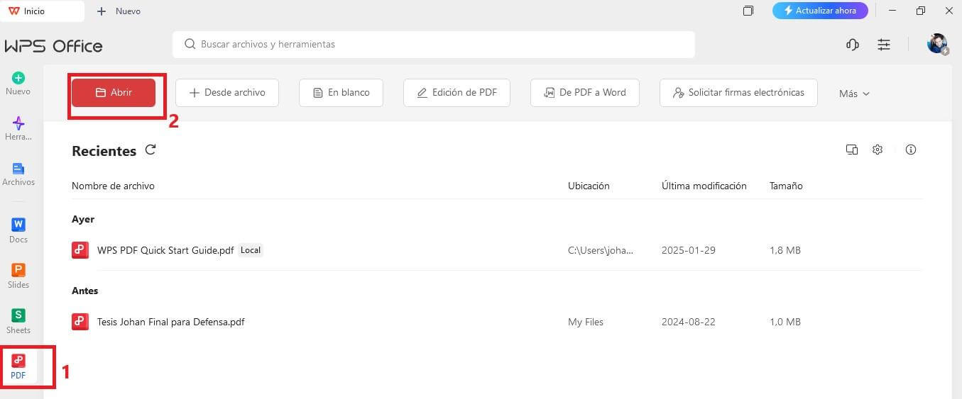Image resolution: width=962 pixels, height=399 pixels.
Task: Open the Slides section in sidebar
Action: pos(18,275)
